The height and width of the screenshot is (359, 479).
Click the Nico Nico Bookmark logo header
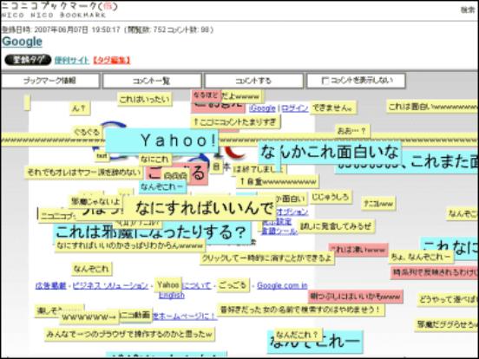59,10
